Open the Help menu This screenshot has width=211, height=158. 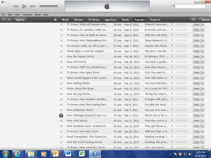tap(46, 14)
